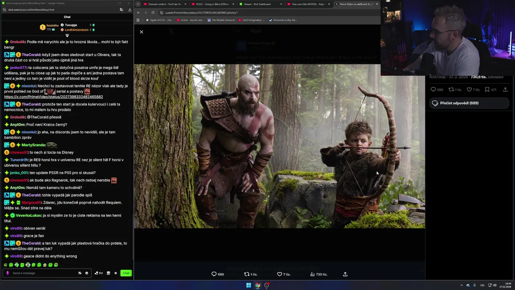
Task: Show hidden system tray icons
Action: tap(461, 285)
